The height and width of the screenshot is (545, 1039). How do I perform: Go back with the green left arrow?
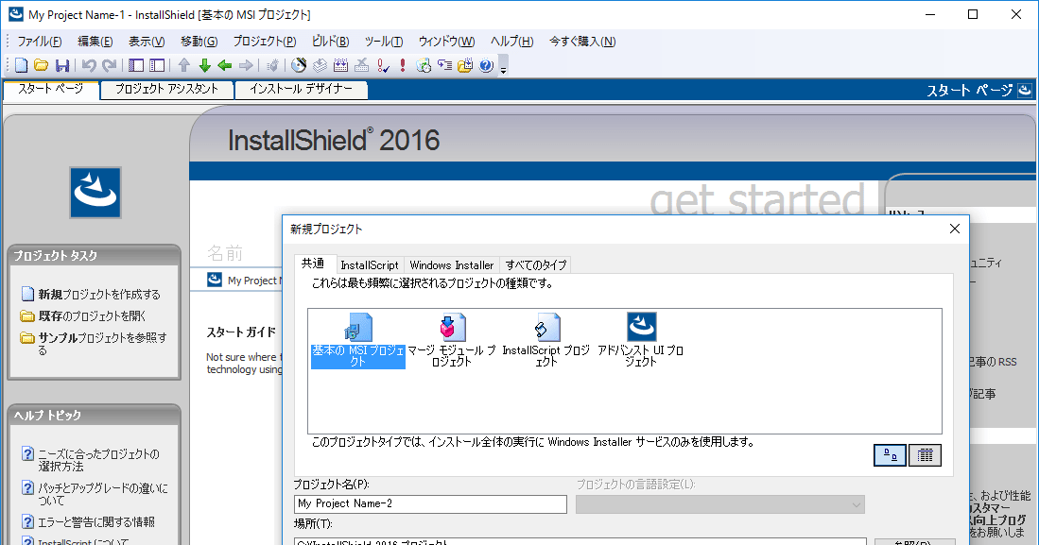click(x=225, y=65)
